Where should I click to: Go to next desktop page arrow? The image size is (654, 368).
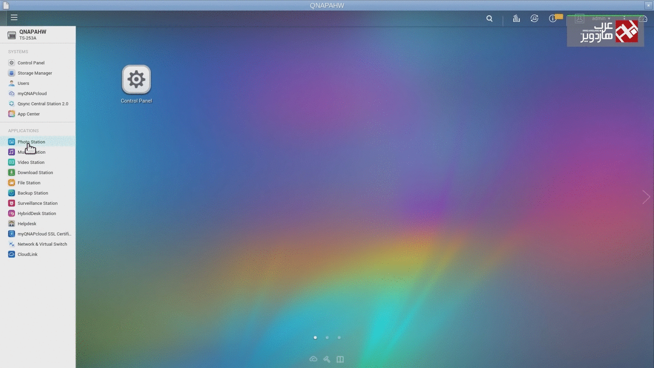646,197
